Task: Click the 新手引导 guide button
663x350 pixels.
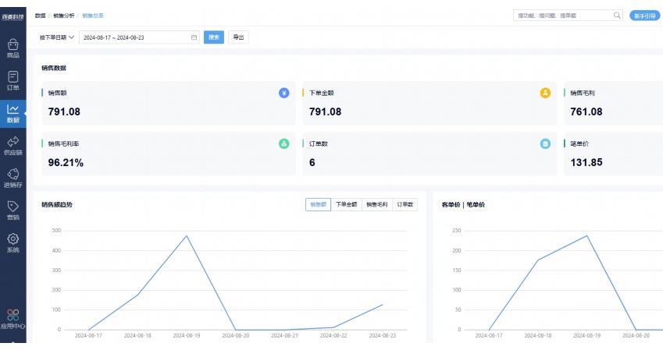Action: pos(644,15)
